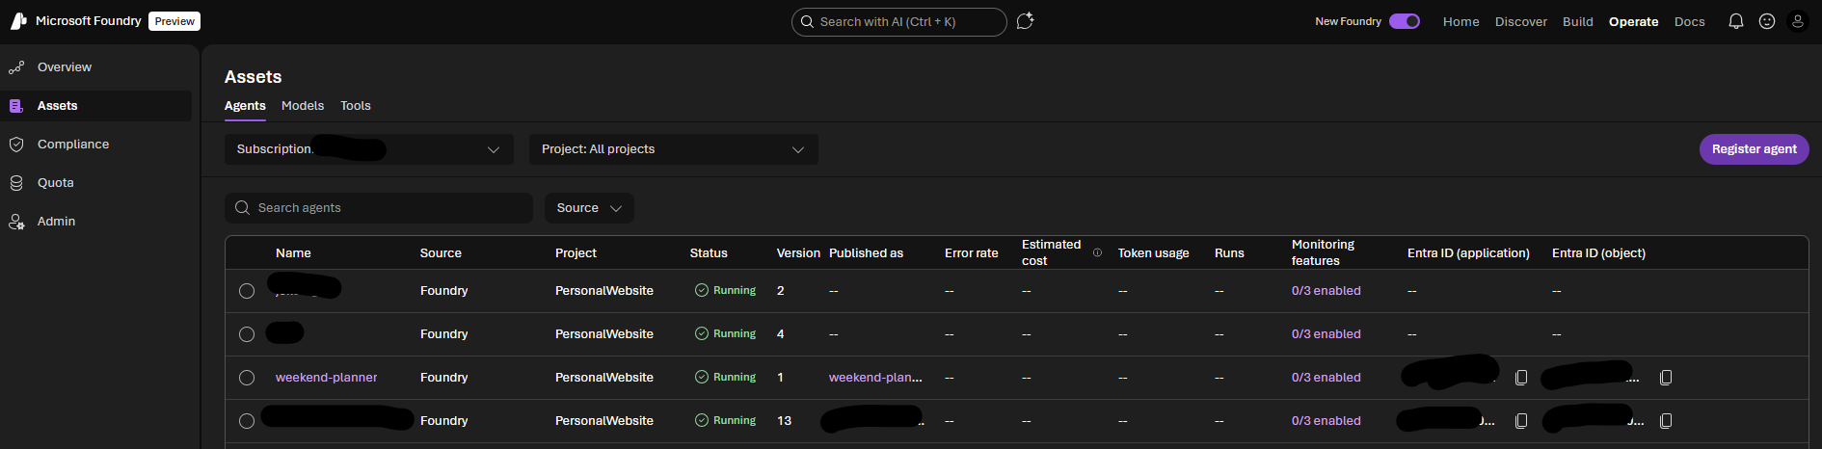Viewport: 1822px width, 449px height.
Task: Click Running status in weekend-planner row
Action: tap(725, 378)
